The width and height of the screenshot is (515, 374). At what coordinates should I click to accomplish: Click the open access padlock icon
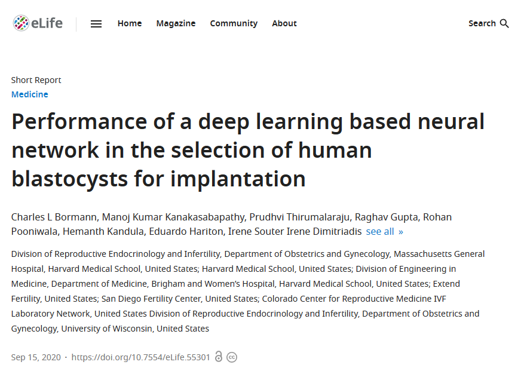(219, 357)
